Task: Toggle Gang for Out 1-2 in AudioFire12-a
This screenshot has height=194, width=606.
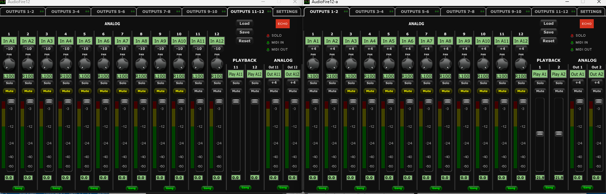Action: click(x=587, y=187)
